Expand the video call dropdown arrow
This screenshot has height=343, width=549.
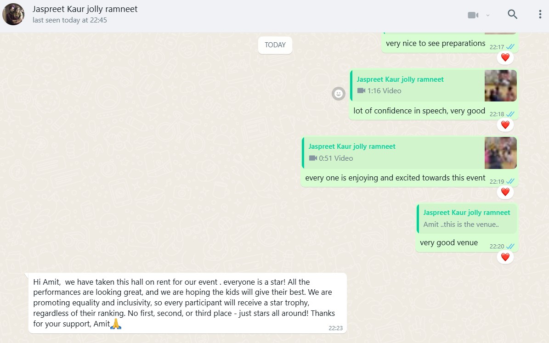488,15
